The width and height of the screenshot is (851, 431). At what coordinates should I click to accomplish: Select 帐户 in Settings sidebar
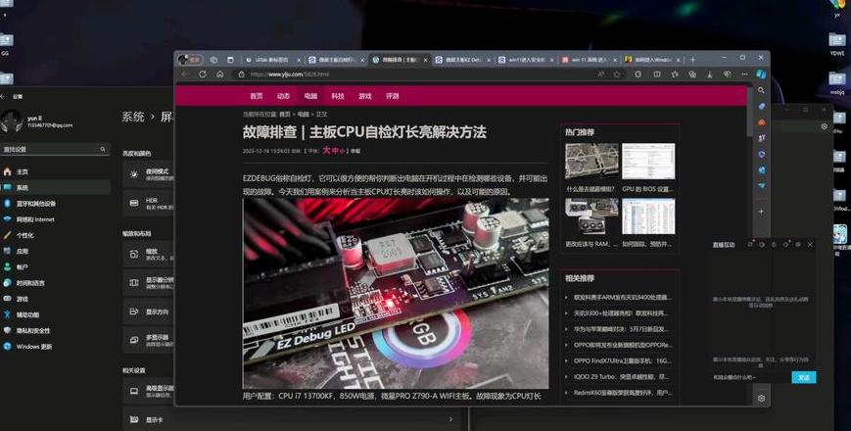56,267
